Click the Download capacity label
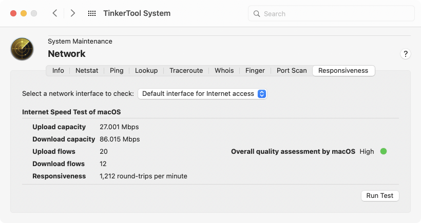This screenshot has width=421, height=223. point(64,139)
